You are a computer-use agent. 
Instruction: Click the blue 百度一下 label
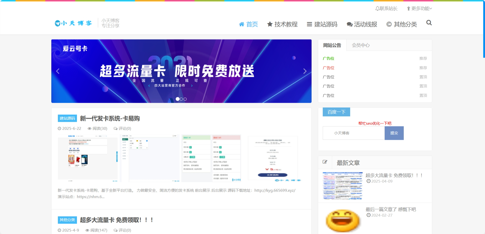click(x=336, y=112)
